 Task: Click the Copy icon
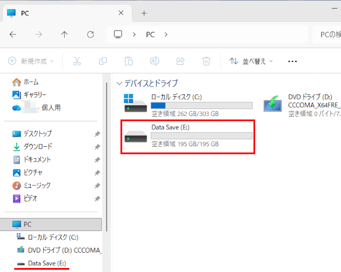(103, 61)
